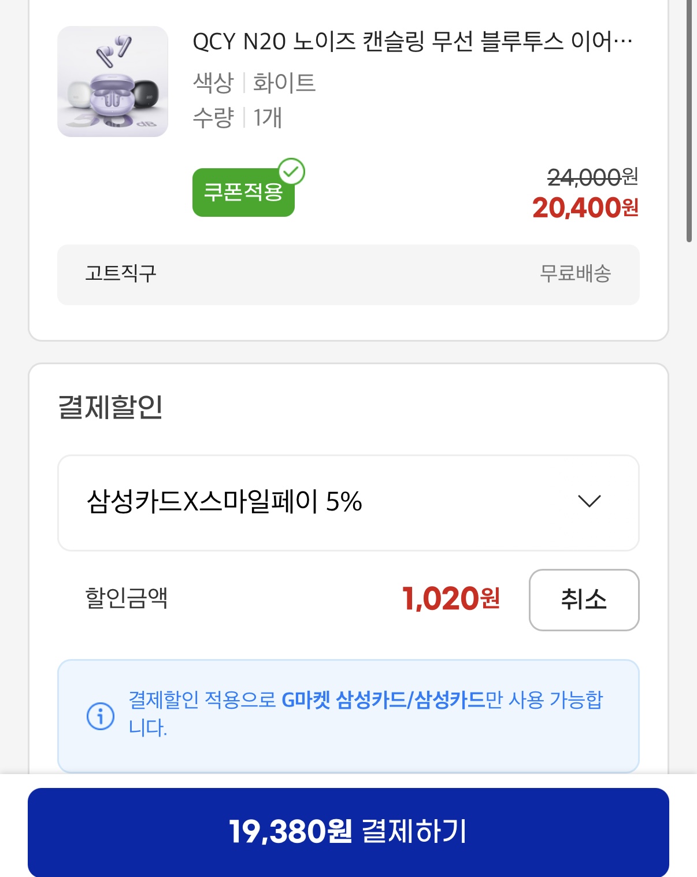Tap the 19,380원 결제하기 pay button
This screenshot has height=877, width=697.
[x=348, y=831]
